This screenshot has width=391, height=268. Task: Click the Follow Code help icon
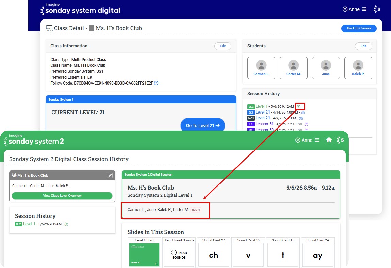point(156,83)
